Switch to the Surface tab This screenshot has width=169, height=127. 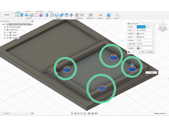[x=28, y=11]
